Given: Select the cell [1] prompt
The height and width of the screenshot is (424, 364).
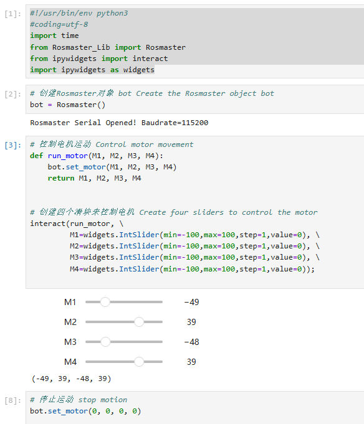Looking at the screenshot, I should [12, 14].
